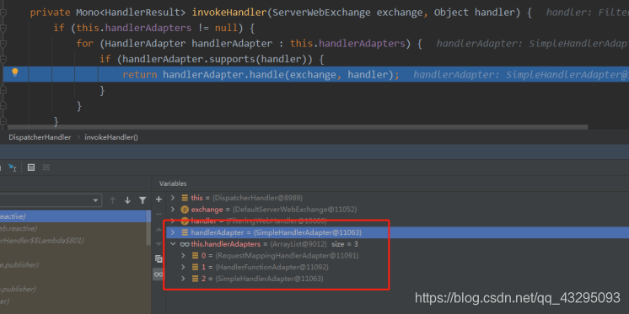Click the element icon of array item 0

pyautogui.click(x=195, y=256)
